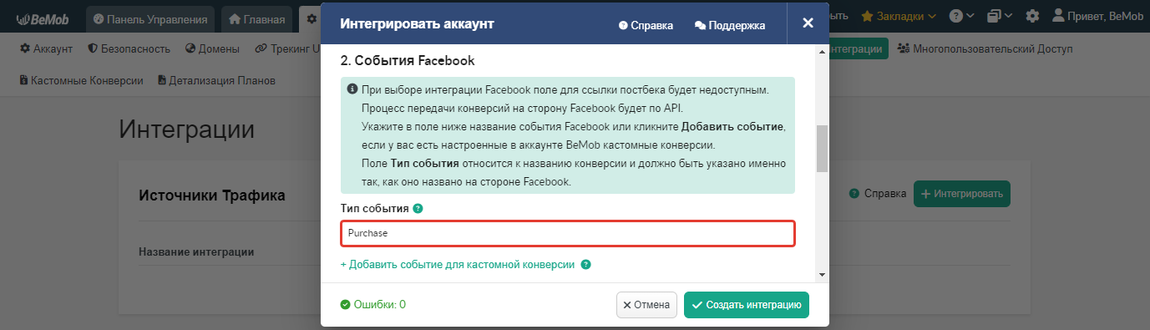Select the Интеграции menu item
The width and height of the screenshot is (1150, 330).
coord(859,48)
